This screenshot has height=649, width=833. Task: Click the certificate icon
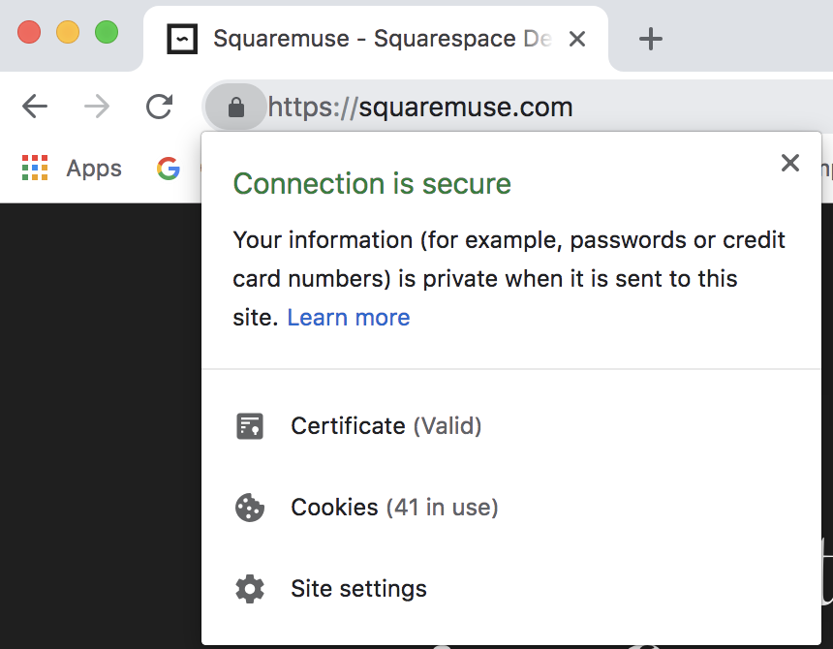(x=250, y=426)
